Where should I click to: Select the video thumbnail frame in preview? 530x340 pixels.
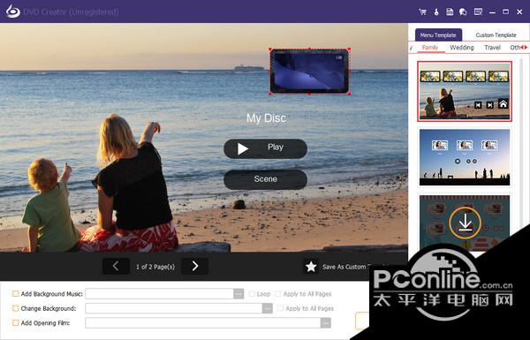[309, 71]
